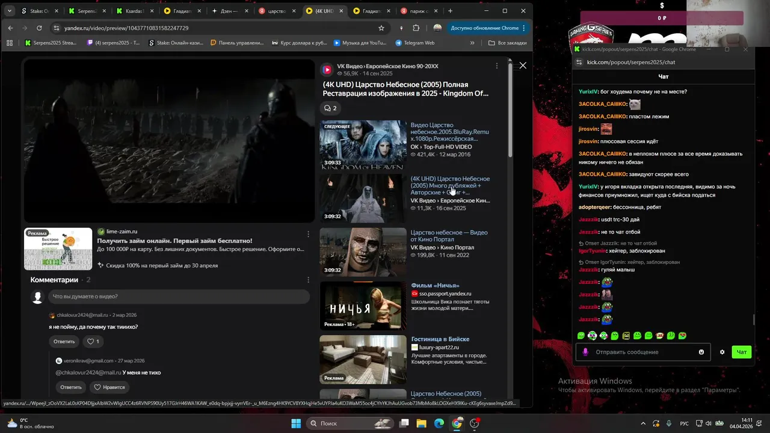Viewport: 770px width, 433px height.
Task: Open three-dot menu next to Комментарии heading
Action: 308,280
